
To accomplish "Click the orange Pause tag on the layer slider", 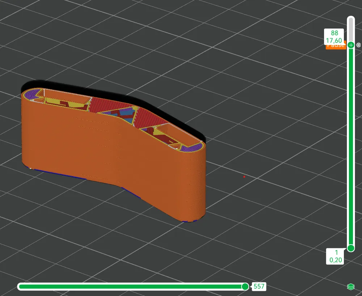I will (336, 46).
